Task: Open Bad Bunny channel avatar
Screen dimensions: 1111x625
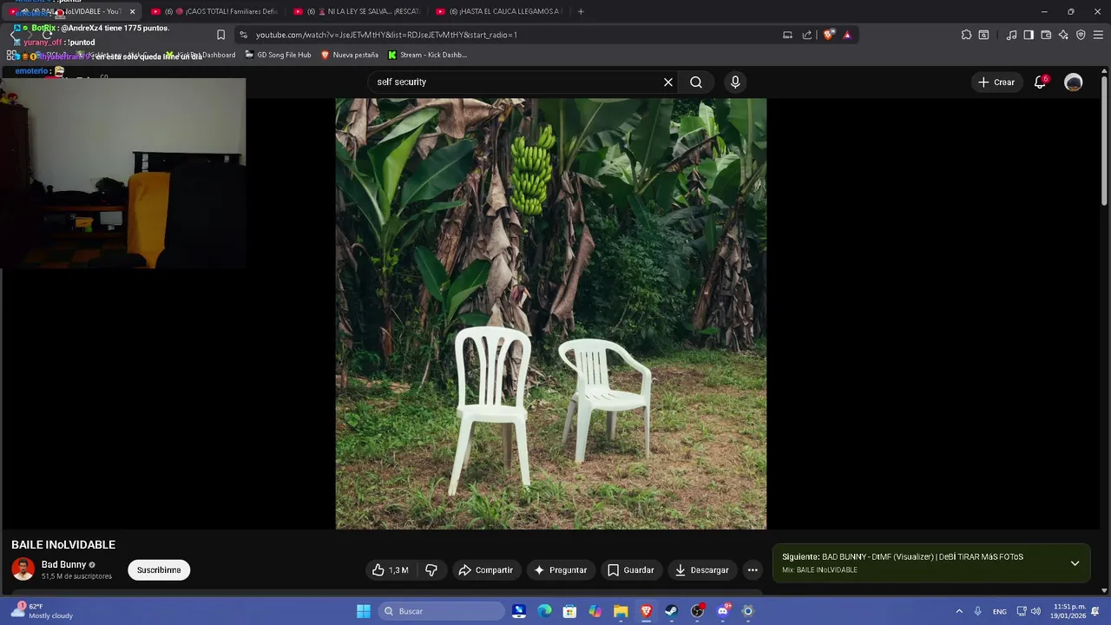Action: (23, 569)
